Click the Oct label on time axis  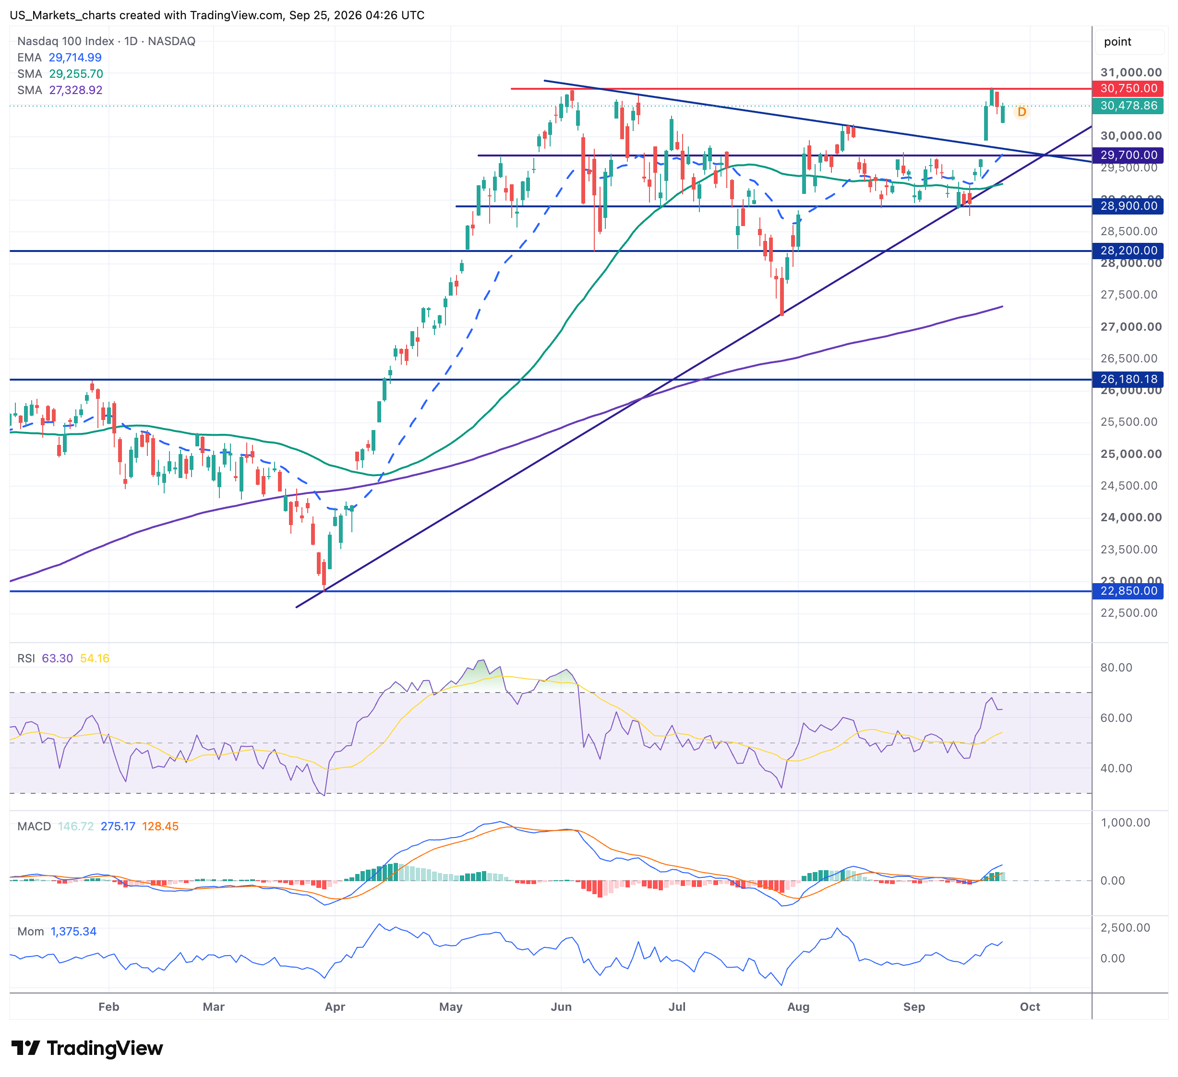pos(1030,1007)
